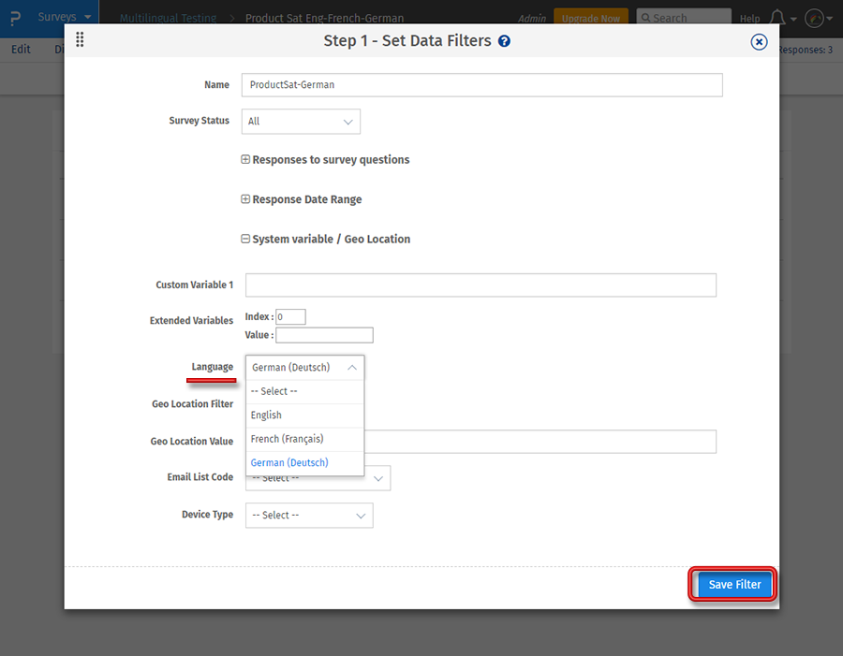
Task: Click the Upgrade Now button
Action: pos(591,16)
